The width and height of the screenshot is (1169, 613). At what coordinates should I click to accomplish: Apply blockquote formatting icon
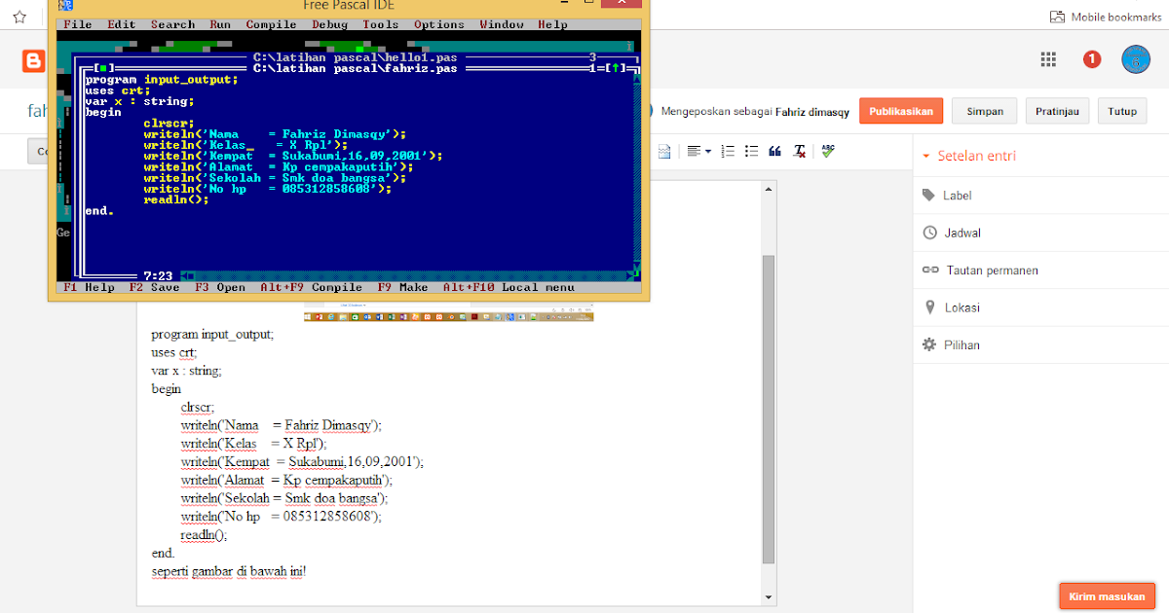point(775,151)
